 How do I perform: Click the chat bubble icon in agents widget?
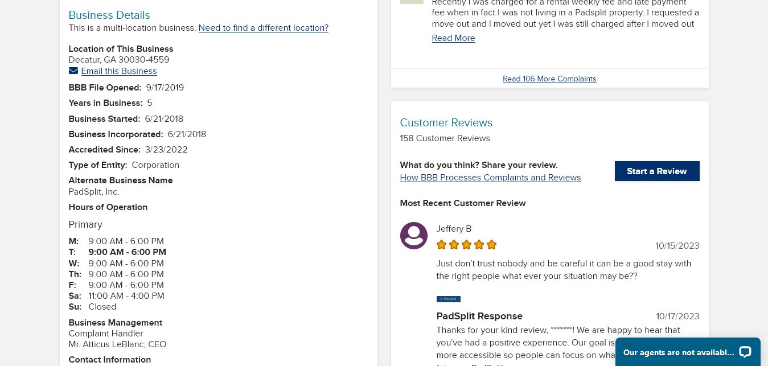(745, 352)
